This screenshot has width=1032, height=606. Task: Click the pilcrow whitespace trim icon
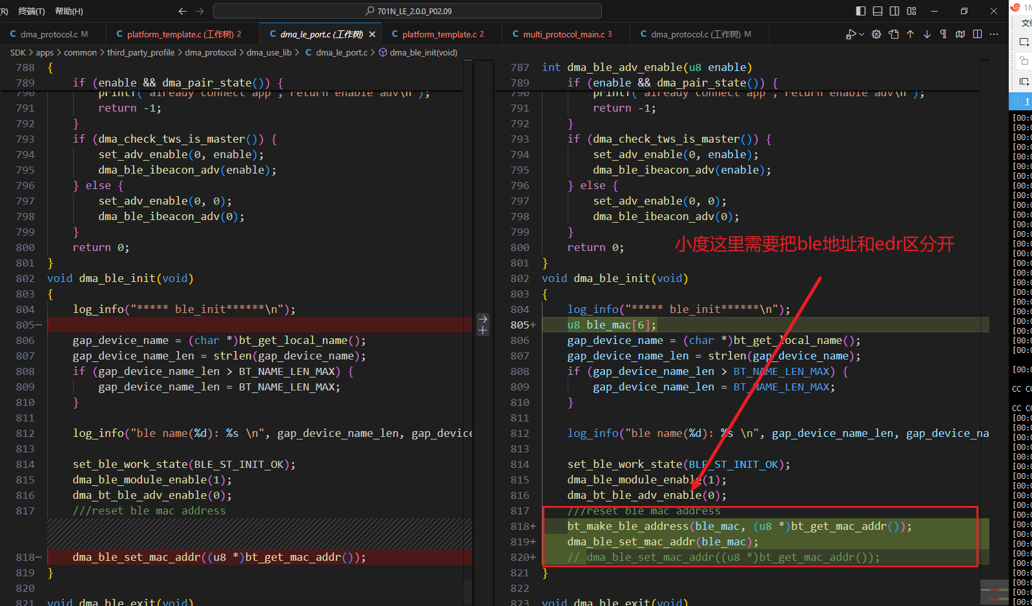(944, 34)
